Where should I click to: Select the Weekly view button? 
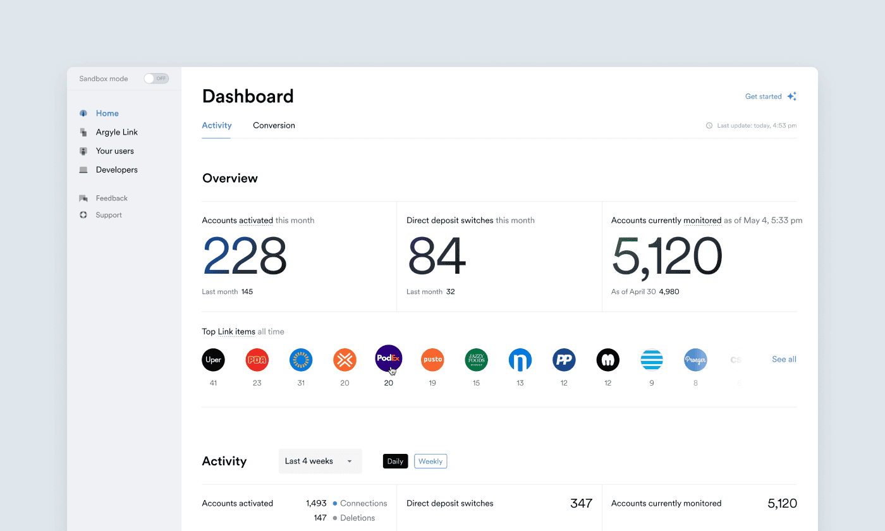click(430, 461)
